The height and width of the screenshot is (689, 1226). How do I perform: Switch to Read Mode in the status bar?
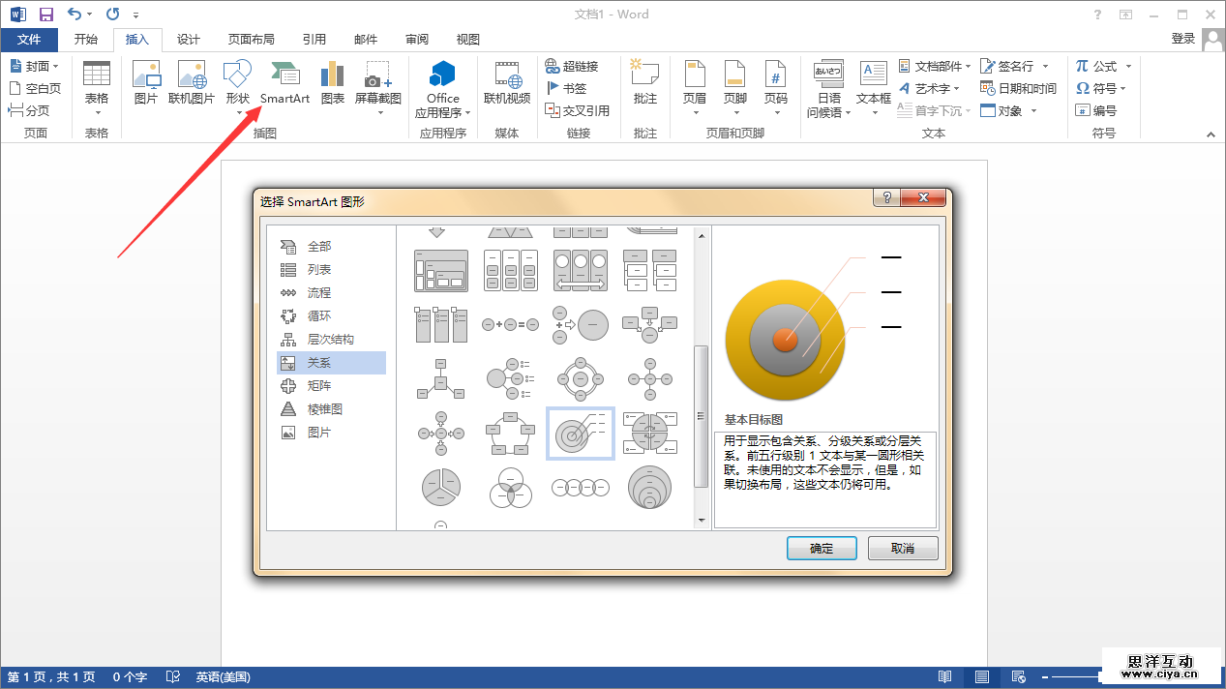[x=944, y=676]
